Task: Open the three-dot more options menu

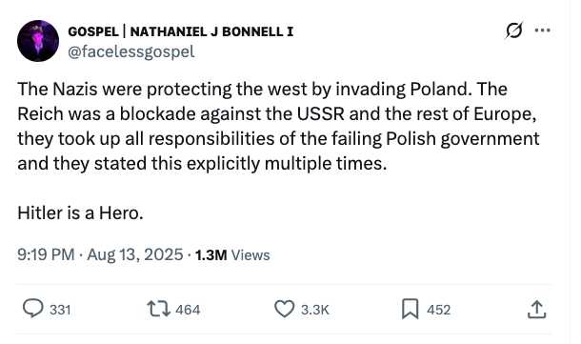Action: click(x=543, y=30)
